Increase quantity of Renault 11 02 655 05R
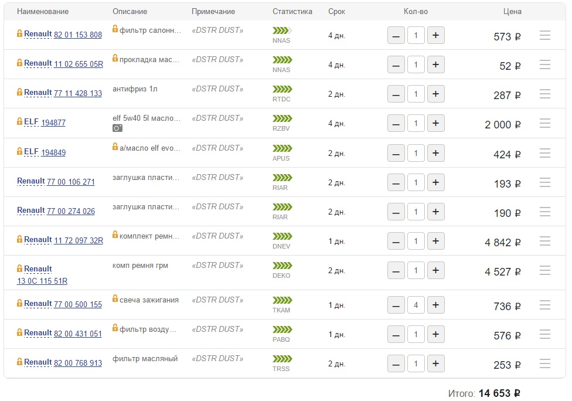 tap(435, 64)
